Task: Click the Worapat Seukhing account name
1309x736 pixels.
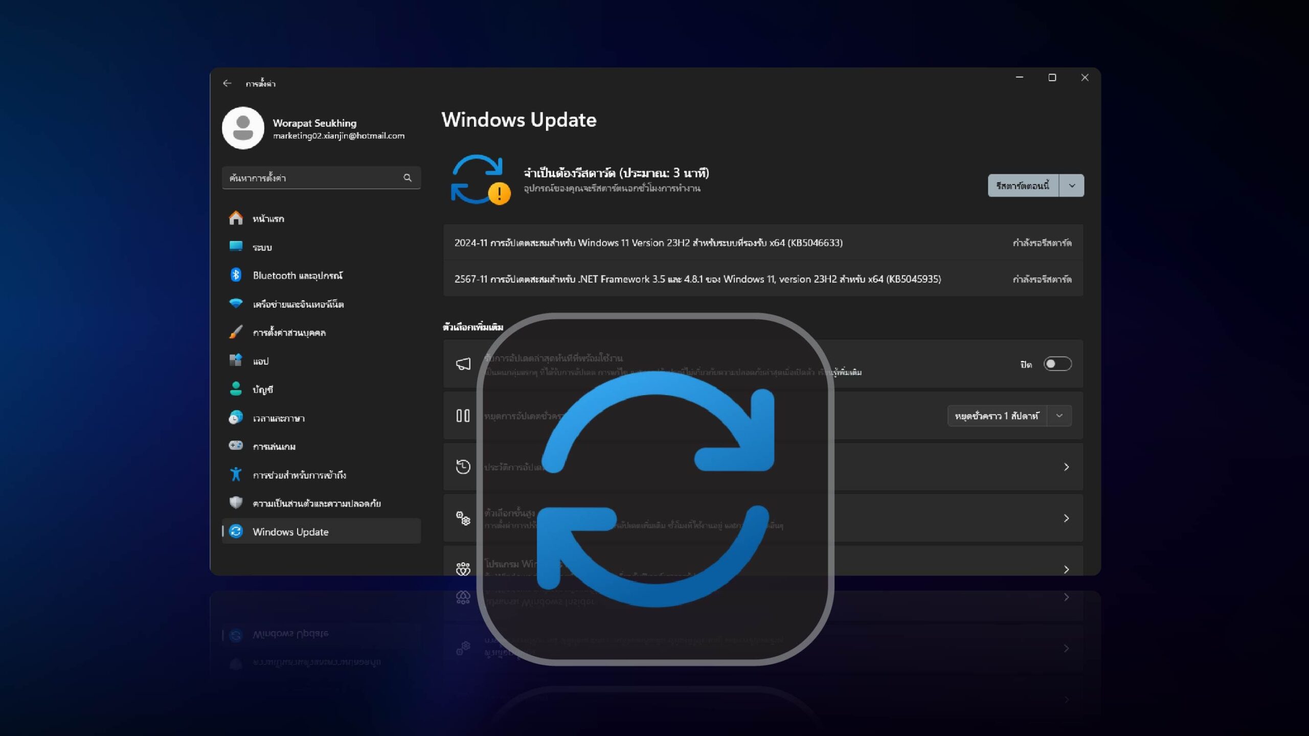Action: [x=314, y=123]
